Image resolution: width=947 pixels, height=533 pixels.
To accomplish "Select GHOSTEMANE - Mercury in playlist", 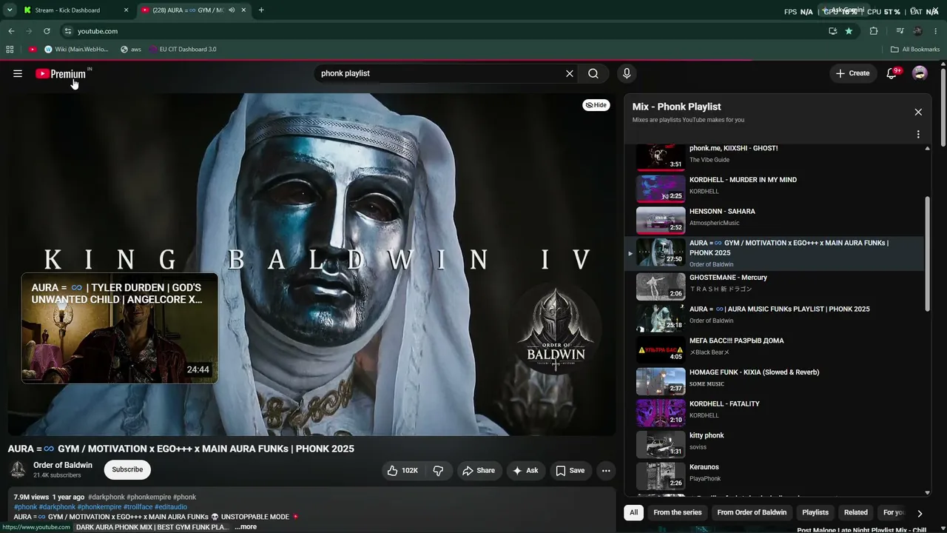I will [x=775, y=286].
